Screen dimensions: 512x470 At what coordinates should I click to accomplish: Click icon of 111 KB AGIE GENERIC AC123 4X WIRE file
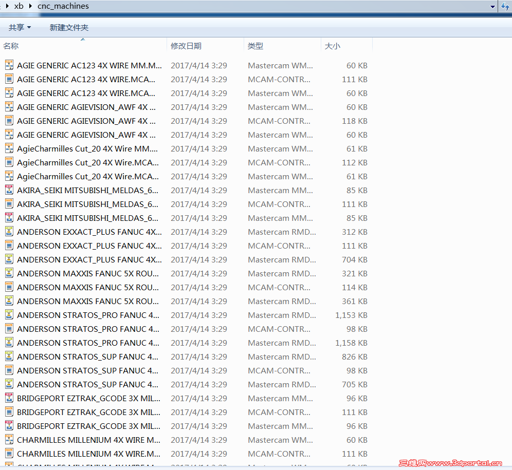coord(9,79)
